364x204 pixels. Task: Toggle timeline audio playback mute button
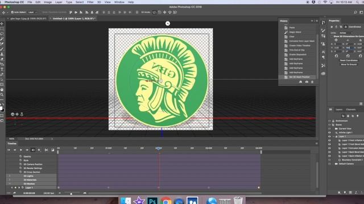[33, 150]
